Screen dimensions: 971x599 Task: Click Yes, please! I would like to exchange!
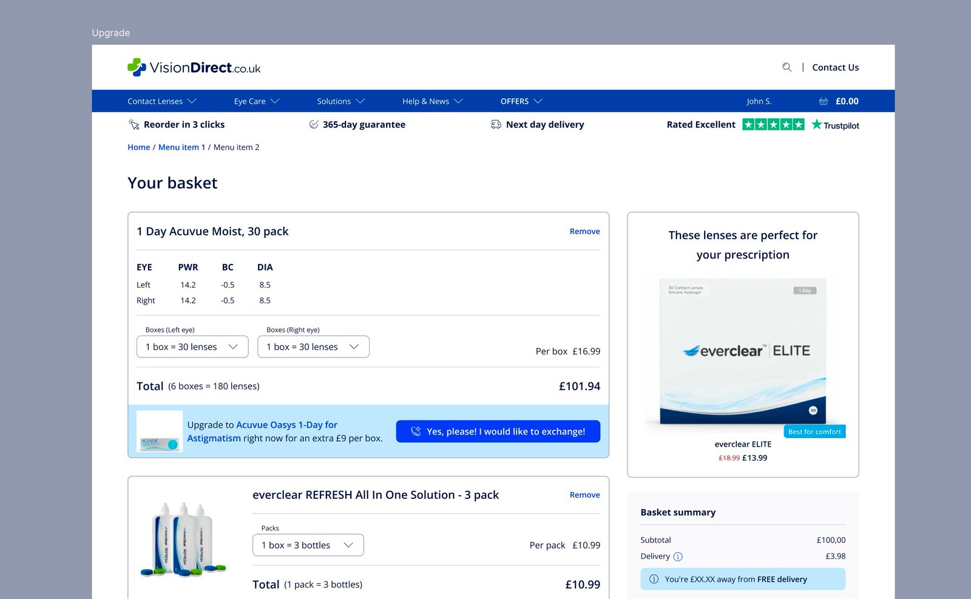[498, 431]
